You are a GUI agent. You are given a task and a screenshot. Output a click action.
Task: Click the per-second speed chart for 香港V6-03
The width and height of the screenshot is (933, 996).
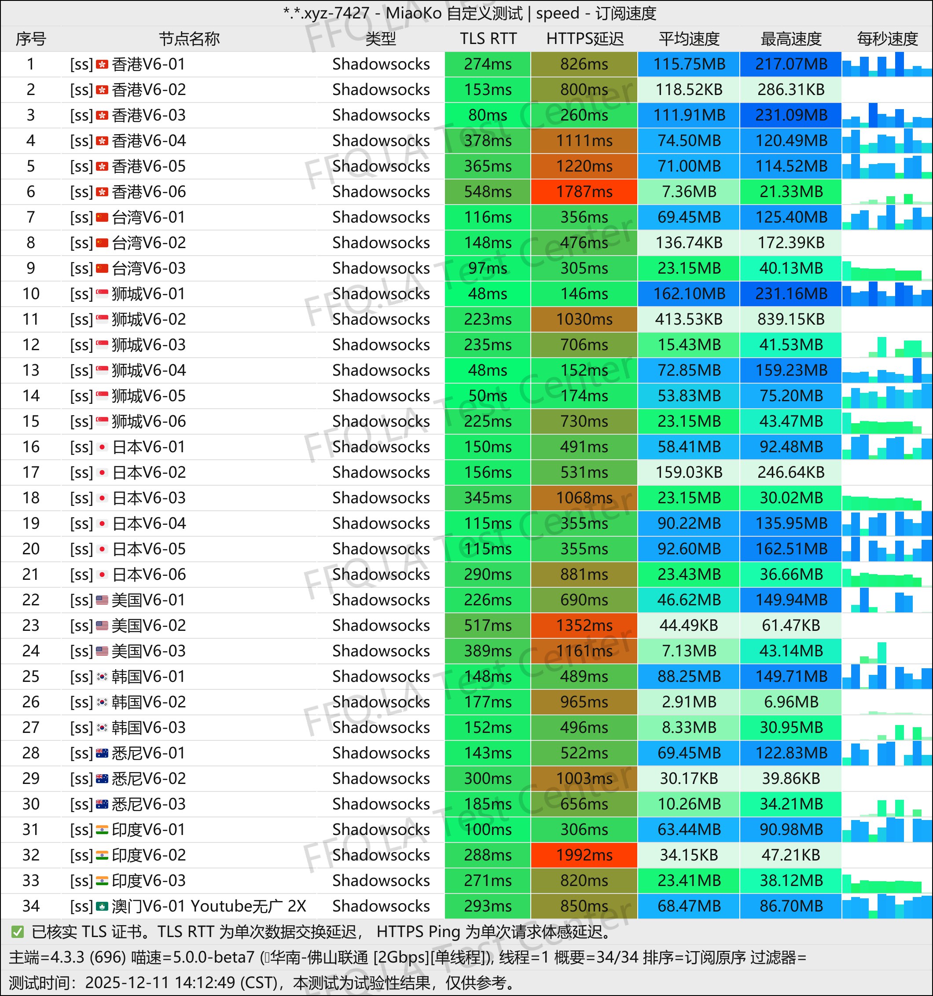point(887,115)
